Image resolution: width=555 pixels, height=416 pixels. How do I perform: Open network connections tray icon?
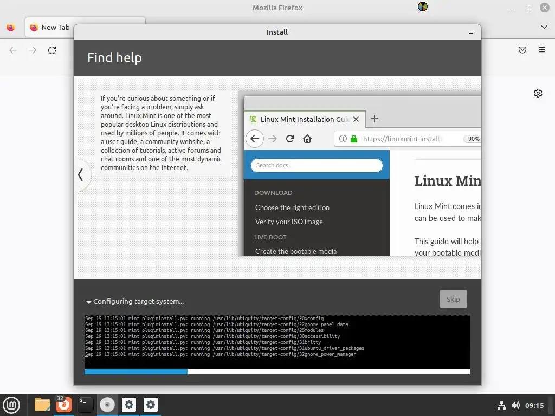click(x=501, y=405)
